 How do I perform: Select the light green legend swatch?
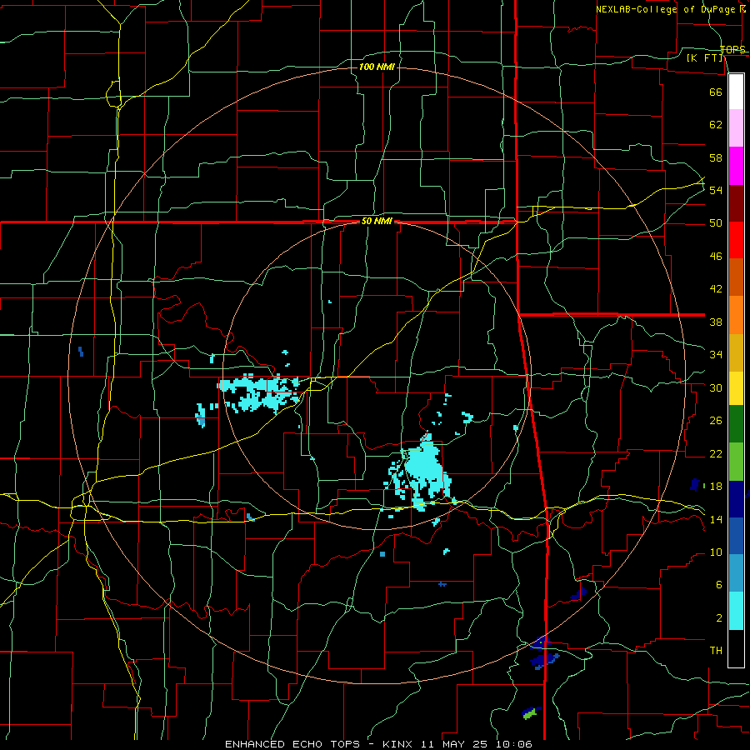pos(736,462)
